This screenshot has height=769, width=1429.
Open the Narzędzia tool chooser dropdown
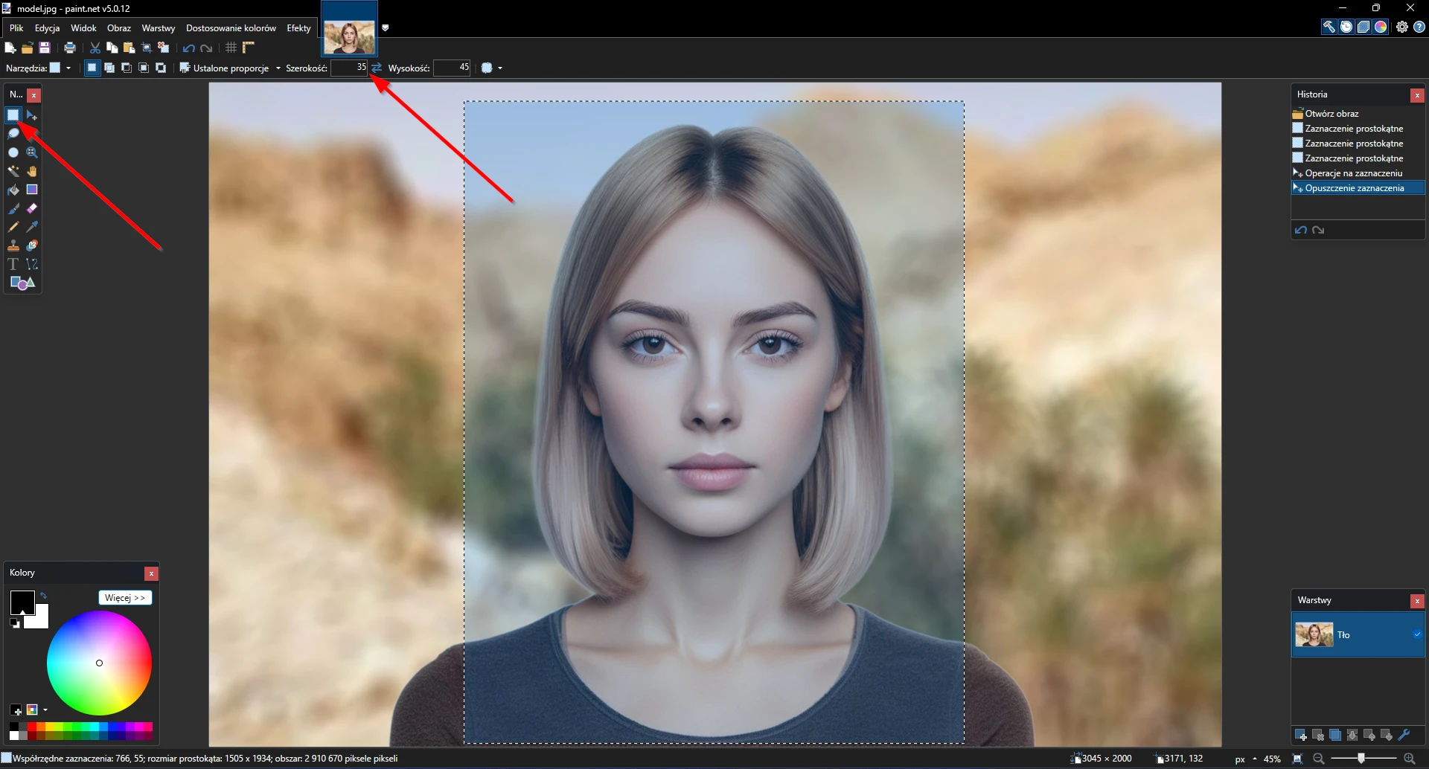point(60,68)
